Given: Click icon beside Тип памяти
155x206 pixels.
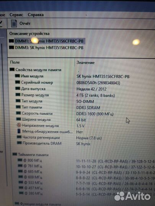Looking at the screenshot, I should point(18,107).
